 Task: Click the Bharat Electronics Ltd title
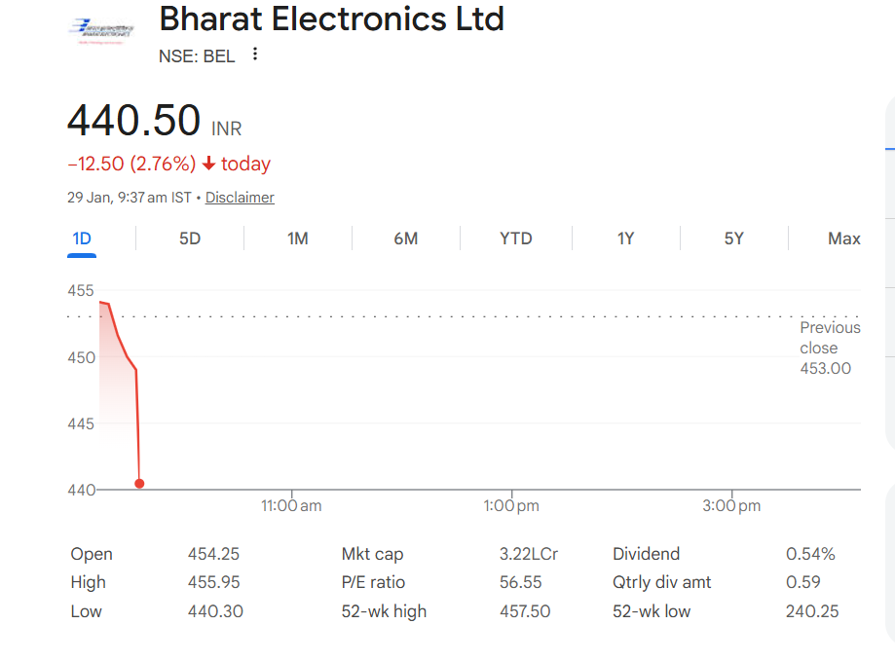331,18
